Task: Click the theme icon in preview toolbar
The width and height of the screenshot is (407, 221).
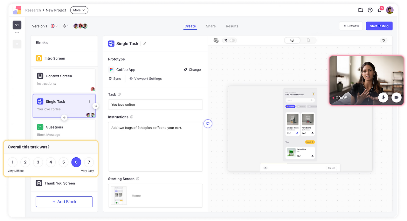Action: pyautogui.click(x=216, y=40)
